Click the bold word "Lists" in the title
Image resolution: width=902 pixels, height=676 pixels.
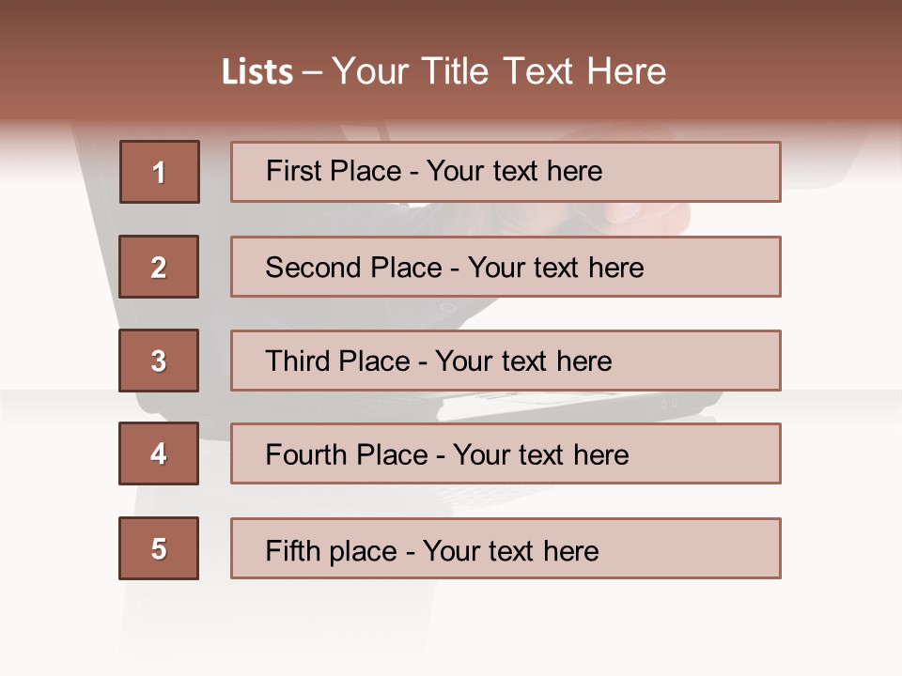coord(257,72)
